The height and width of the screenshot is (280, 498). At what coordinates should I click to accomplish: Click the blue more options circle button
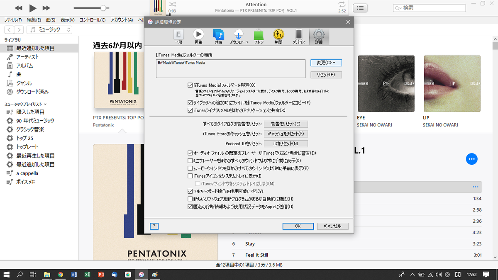[472, 159]
